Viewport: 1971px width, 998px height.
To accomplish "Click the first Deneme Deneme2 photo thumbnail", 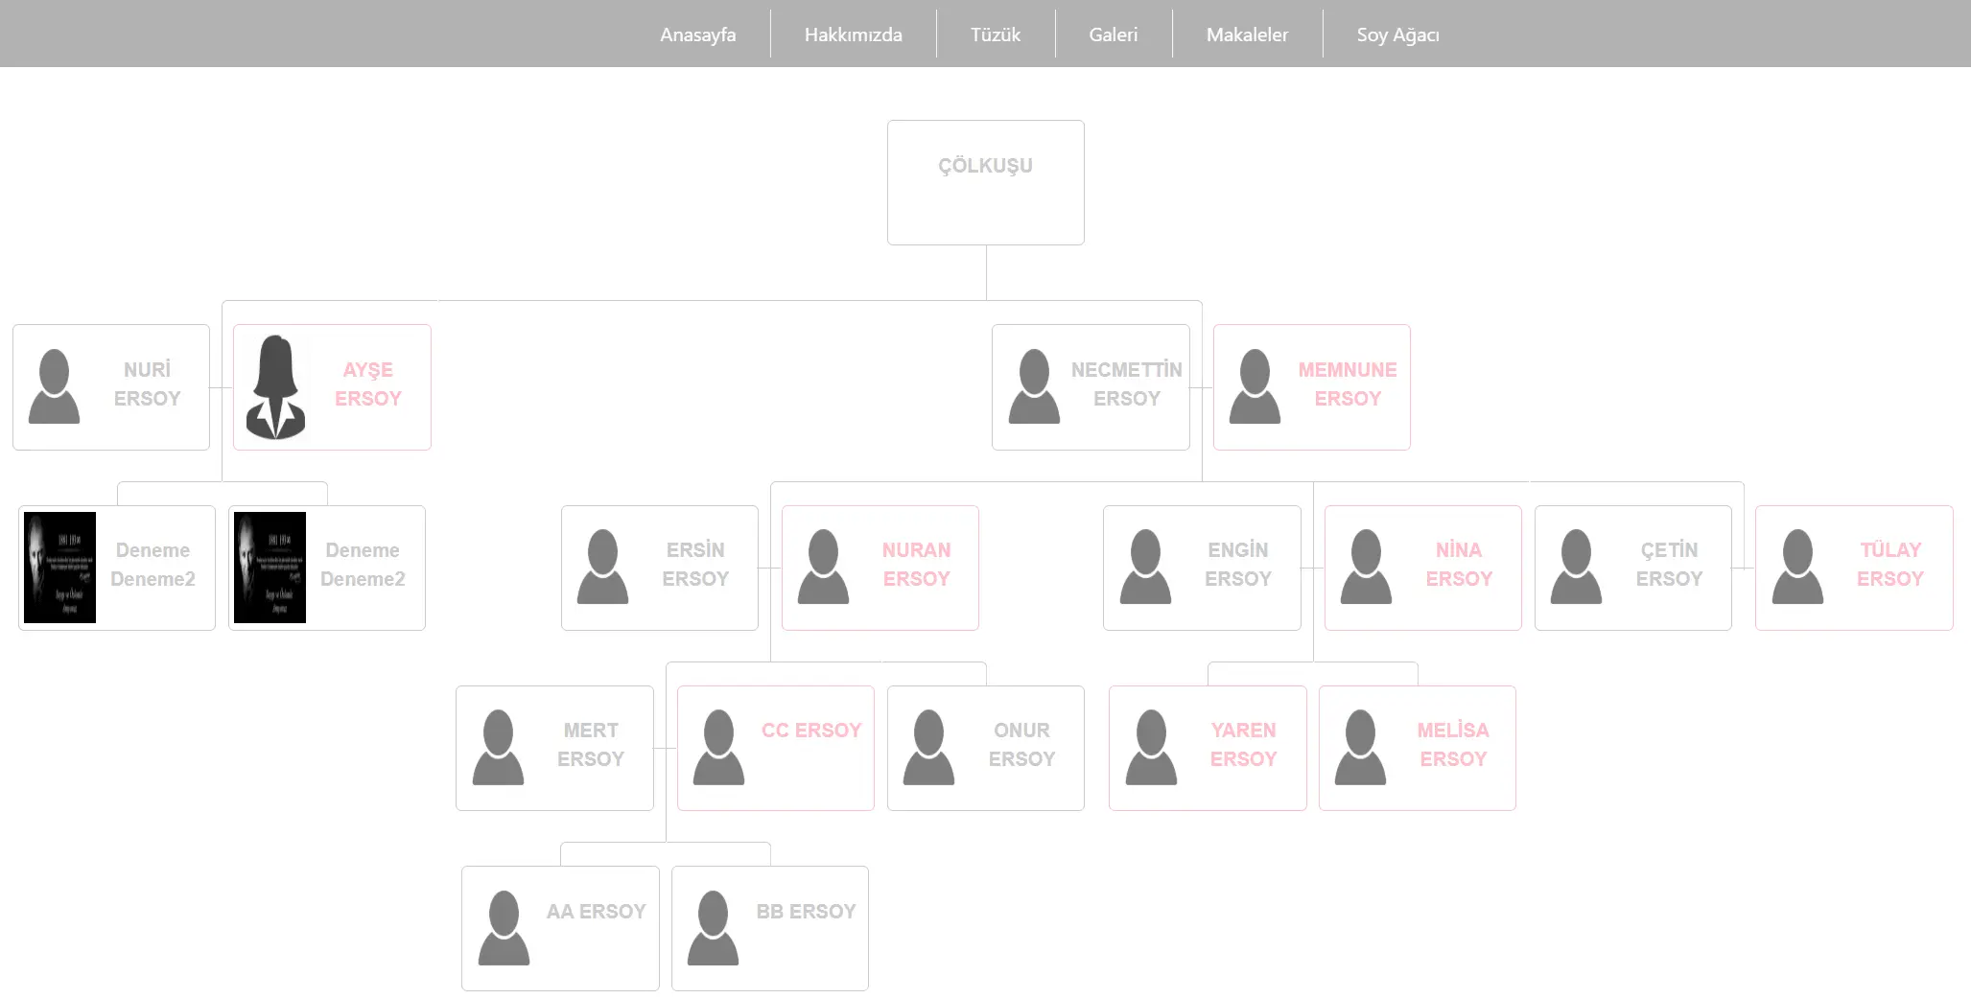I will [x=59, y=568].
